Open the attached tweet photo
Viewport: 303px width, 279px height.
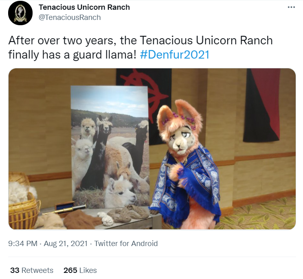pos(152,149)
